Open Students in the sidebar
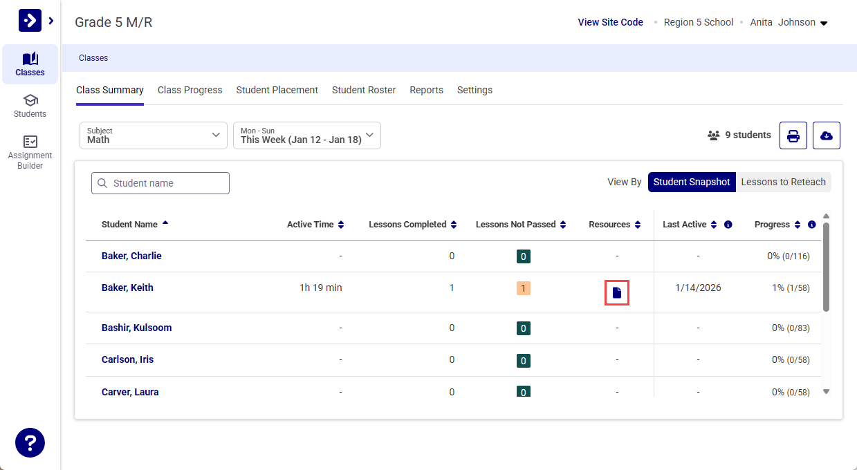The height and width of the screenshot is (470, 857). (x=30, y=106)
